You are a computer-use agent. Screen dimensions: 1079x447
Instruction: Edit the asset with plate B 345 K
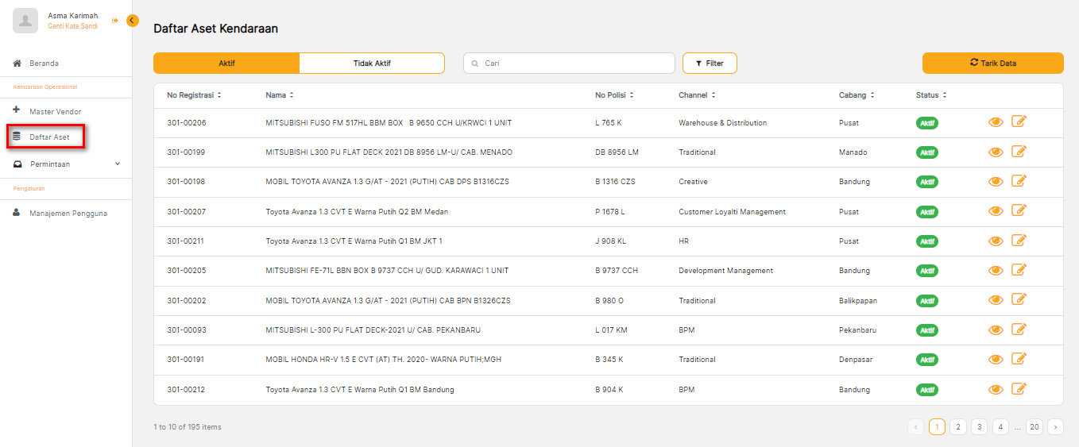tap(1019, 359)
